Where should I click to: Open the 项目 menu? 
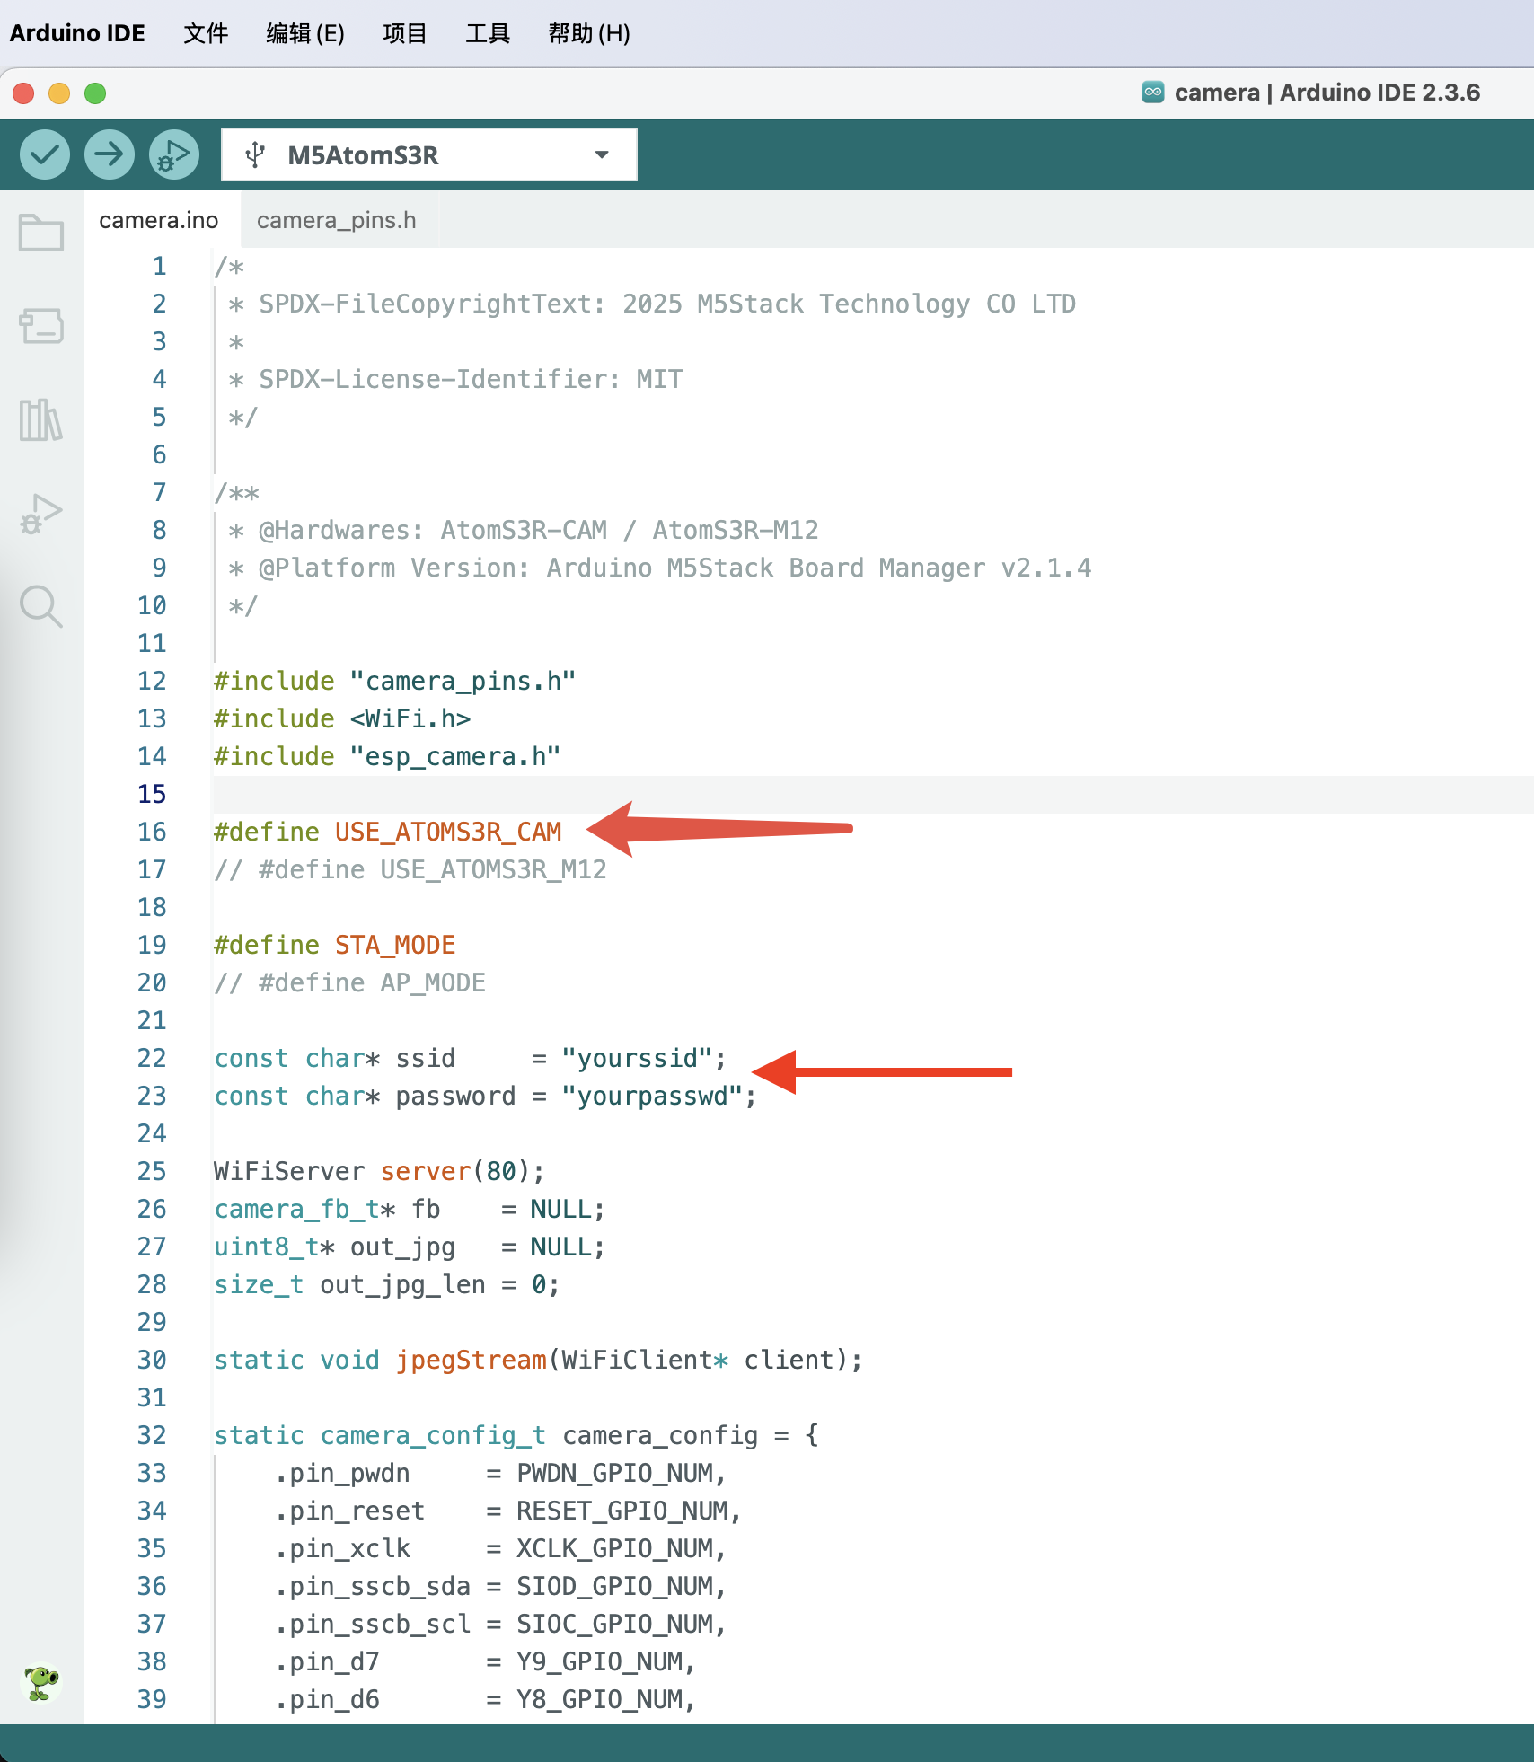(x=405, y=33)
